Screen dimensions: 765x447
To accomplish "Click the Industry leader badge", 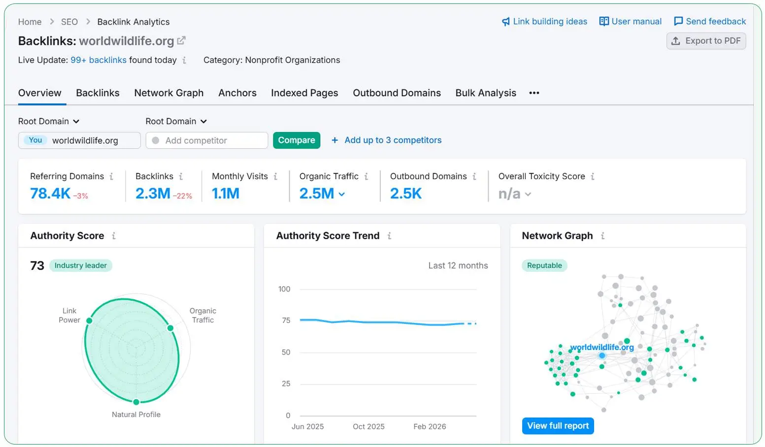I will [81, 265].
